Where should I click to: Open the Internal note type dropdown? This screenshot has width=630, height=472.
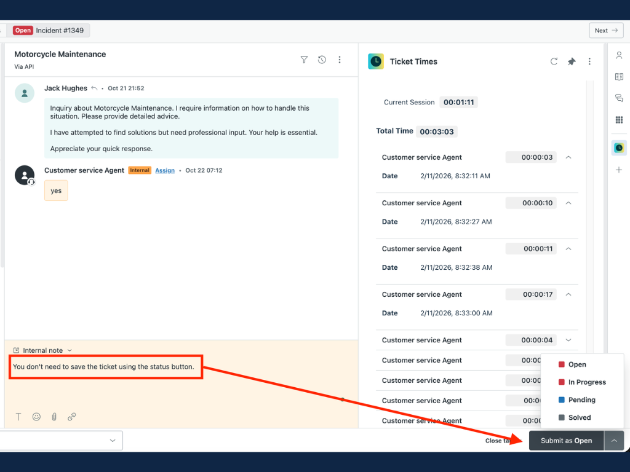(43, 350)
